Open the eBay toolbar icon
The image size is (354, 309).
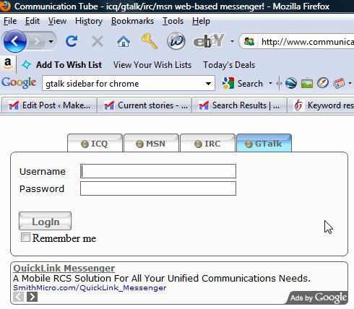209,41
